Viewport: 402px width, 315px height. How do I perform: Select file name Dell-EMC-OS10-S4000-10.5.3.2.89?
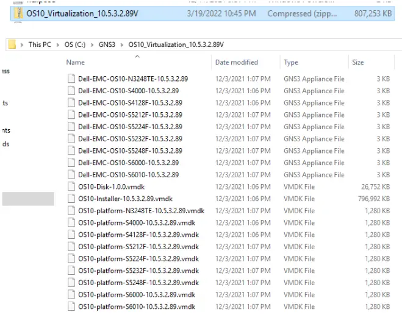(129, 91)
